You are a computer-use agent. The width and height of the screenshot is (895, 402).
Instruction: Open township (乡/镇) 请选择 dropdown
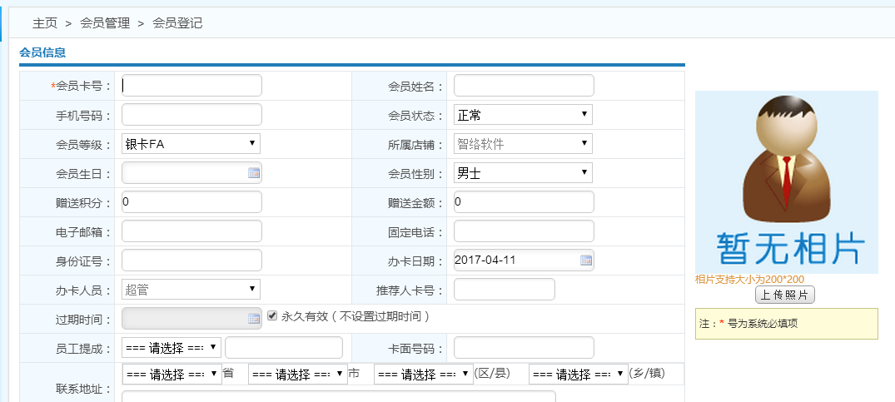coord(578,374)
